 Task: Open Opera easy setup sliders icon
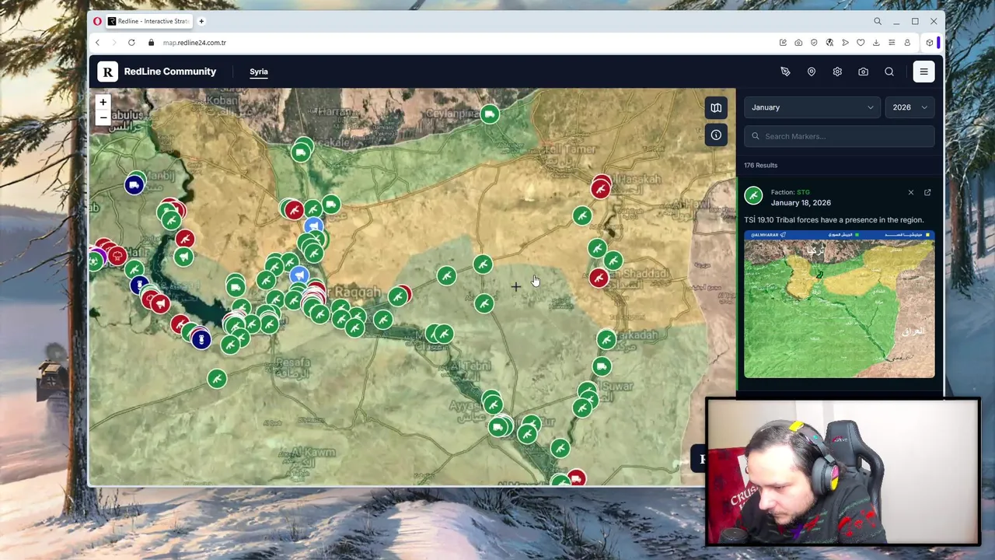892,43
